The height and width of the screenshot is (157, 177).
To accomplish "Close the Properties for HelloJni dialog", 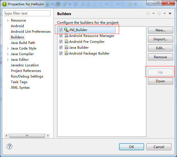I will point(168,3).
